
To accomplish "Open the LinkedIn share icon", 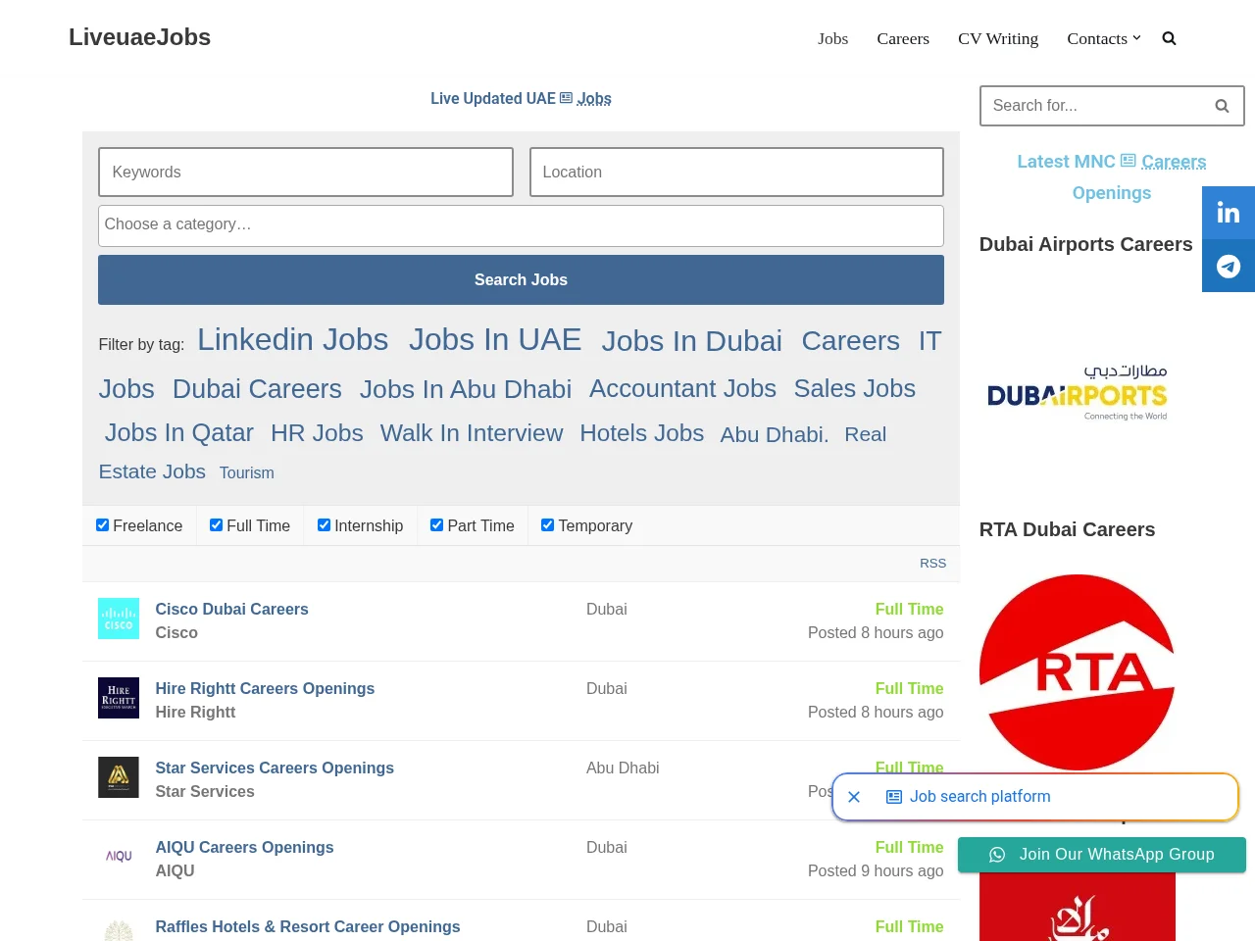I will click(1229, 213).
